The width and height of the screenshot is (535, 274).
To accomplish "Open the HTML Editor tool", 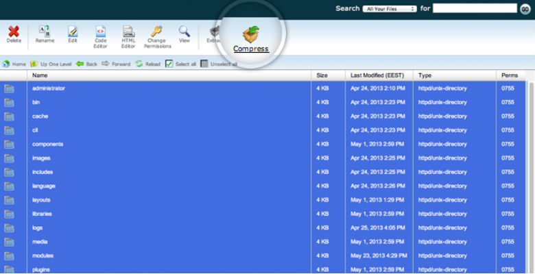I will (x=128, y=32).
